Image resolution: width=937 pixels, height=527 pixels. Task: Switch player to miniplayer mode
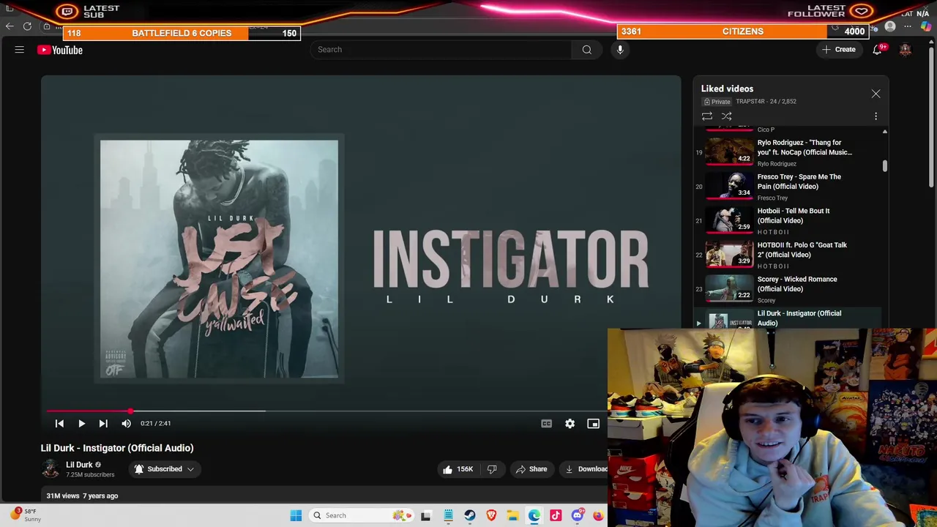click(x=593, y=424)
